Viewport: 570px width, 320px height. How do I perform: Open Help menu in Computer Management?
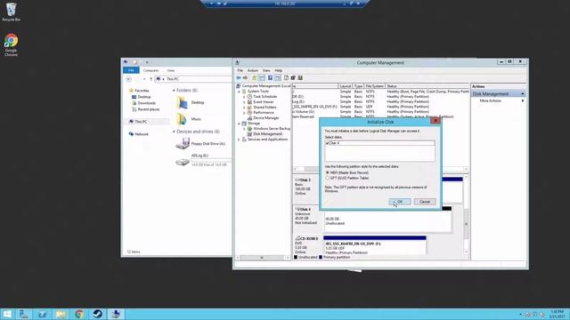(279, 70)
